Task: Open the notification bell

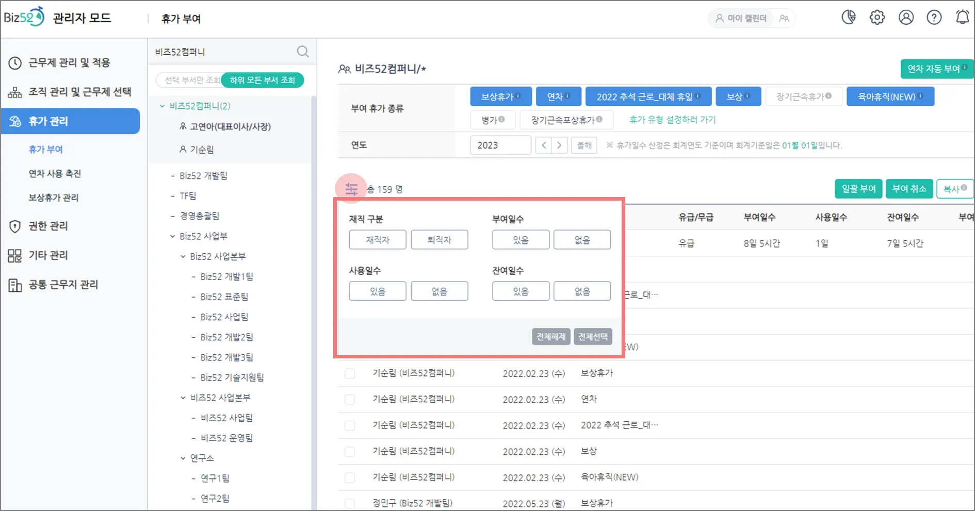Action: click(963, 18)
